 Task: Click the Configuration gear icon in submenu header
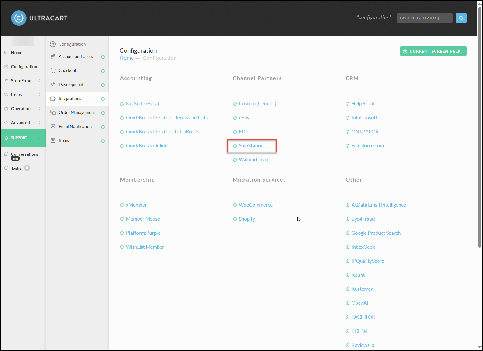[x=53, y=44]
